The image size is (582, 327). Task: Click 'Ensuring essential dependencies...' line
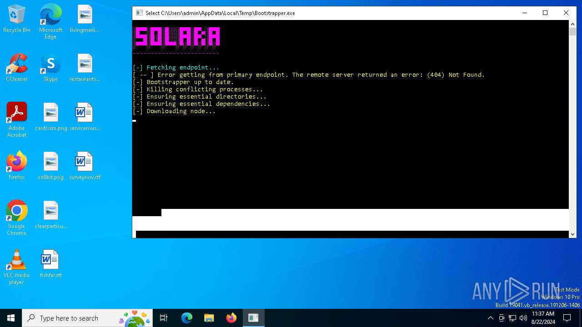tap(201, 104)
